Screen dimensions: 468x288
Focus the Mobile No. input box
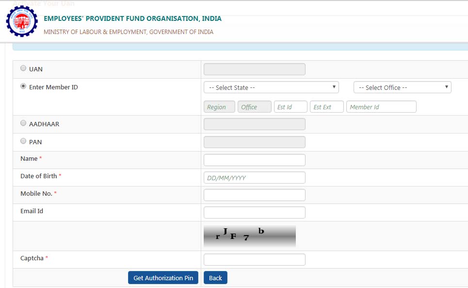[254, 195]
